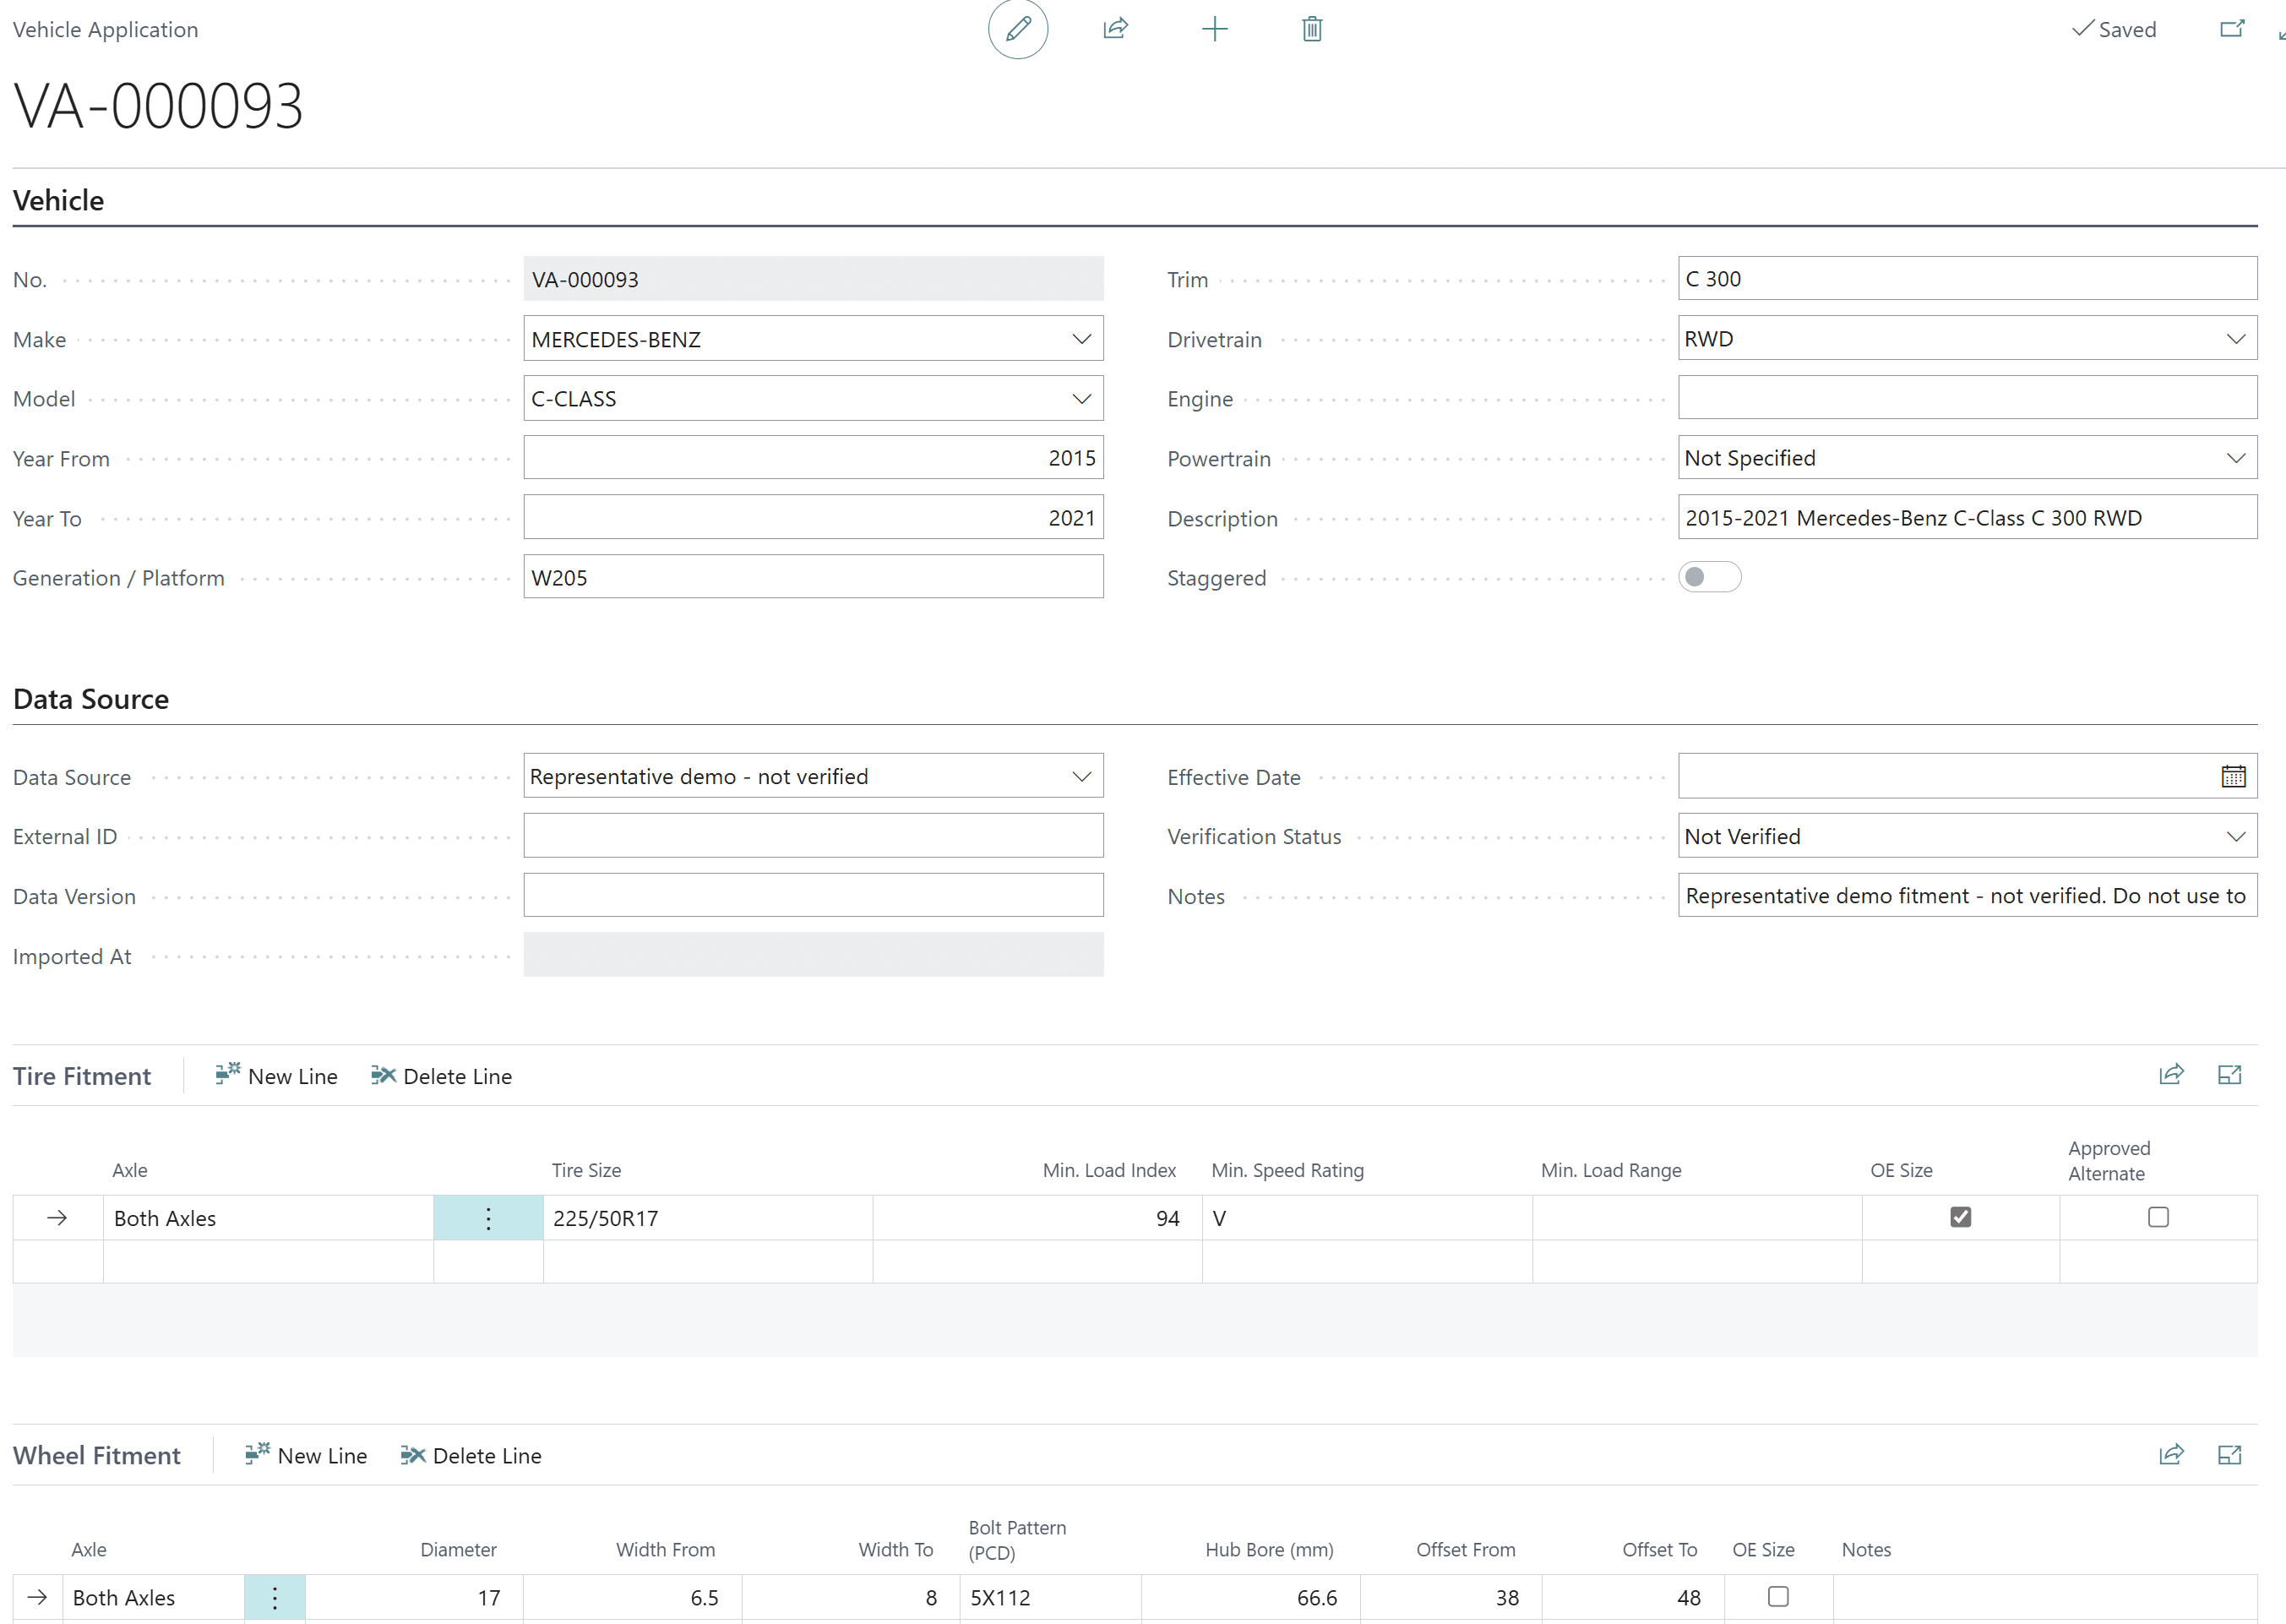This screenshot has height=1624, width=2286.
Task: Click the Min. Load Index cell 94
Action: (1037, 1218)
